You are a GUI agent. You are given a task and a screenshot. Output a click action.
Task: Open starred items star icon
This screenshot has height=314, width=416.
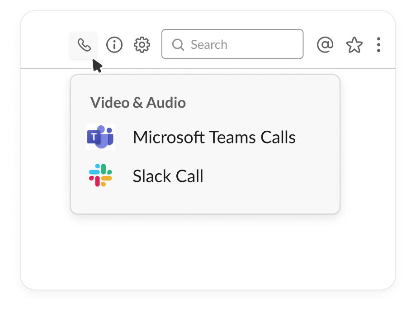[x=354, y=45]
